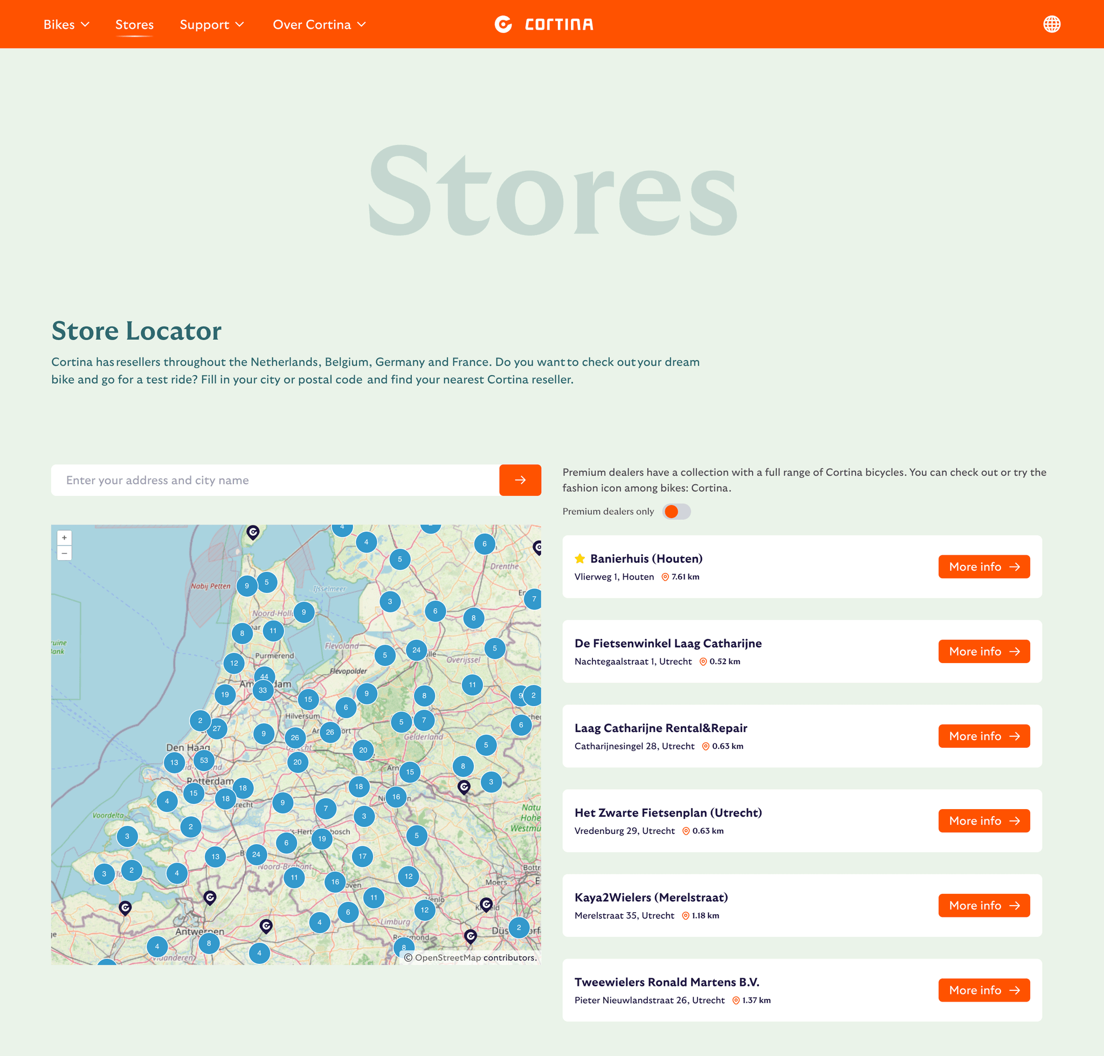Image resolution: width=1104 pixels, height=1056 pixels.
Task: Expand the Over Cortina dropdown menu
Action: [319, 24]
